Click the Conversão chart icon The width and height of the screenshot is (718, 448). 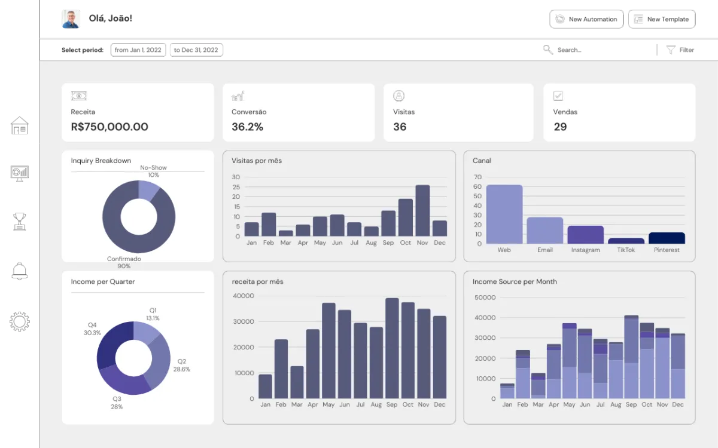(x=238, y=96)
